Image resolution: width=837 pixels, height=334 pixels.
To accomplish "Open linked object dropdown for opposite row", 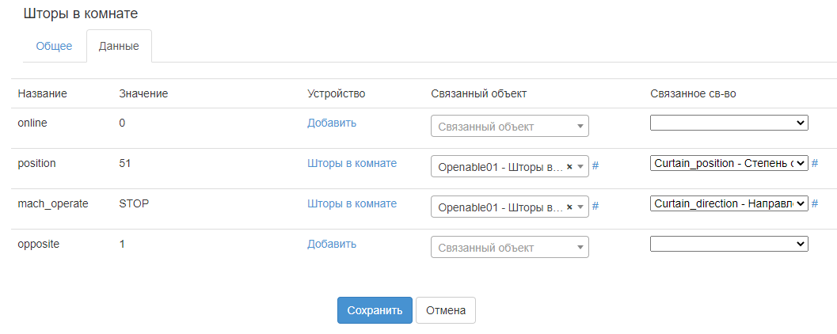I will [x=509, y=248].
